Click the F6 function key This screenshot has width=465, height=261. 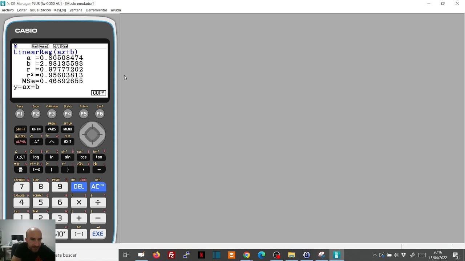100,114
